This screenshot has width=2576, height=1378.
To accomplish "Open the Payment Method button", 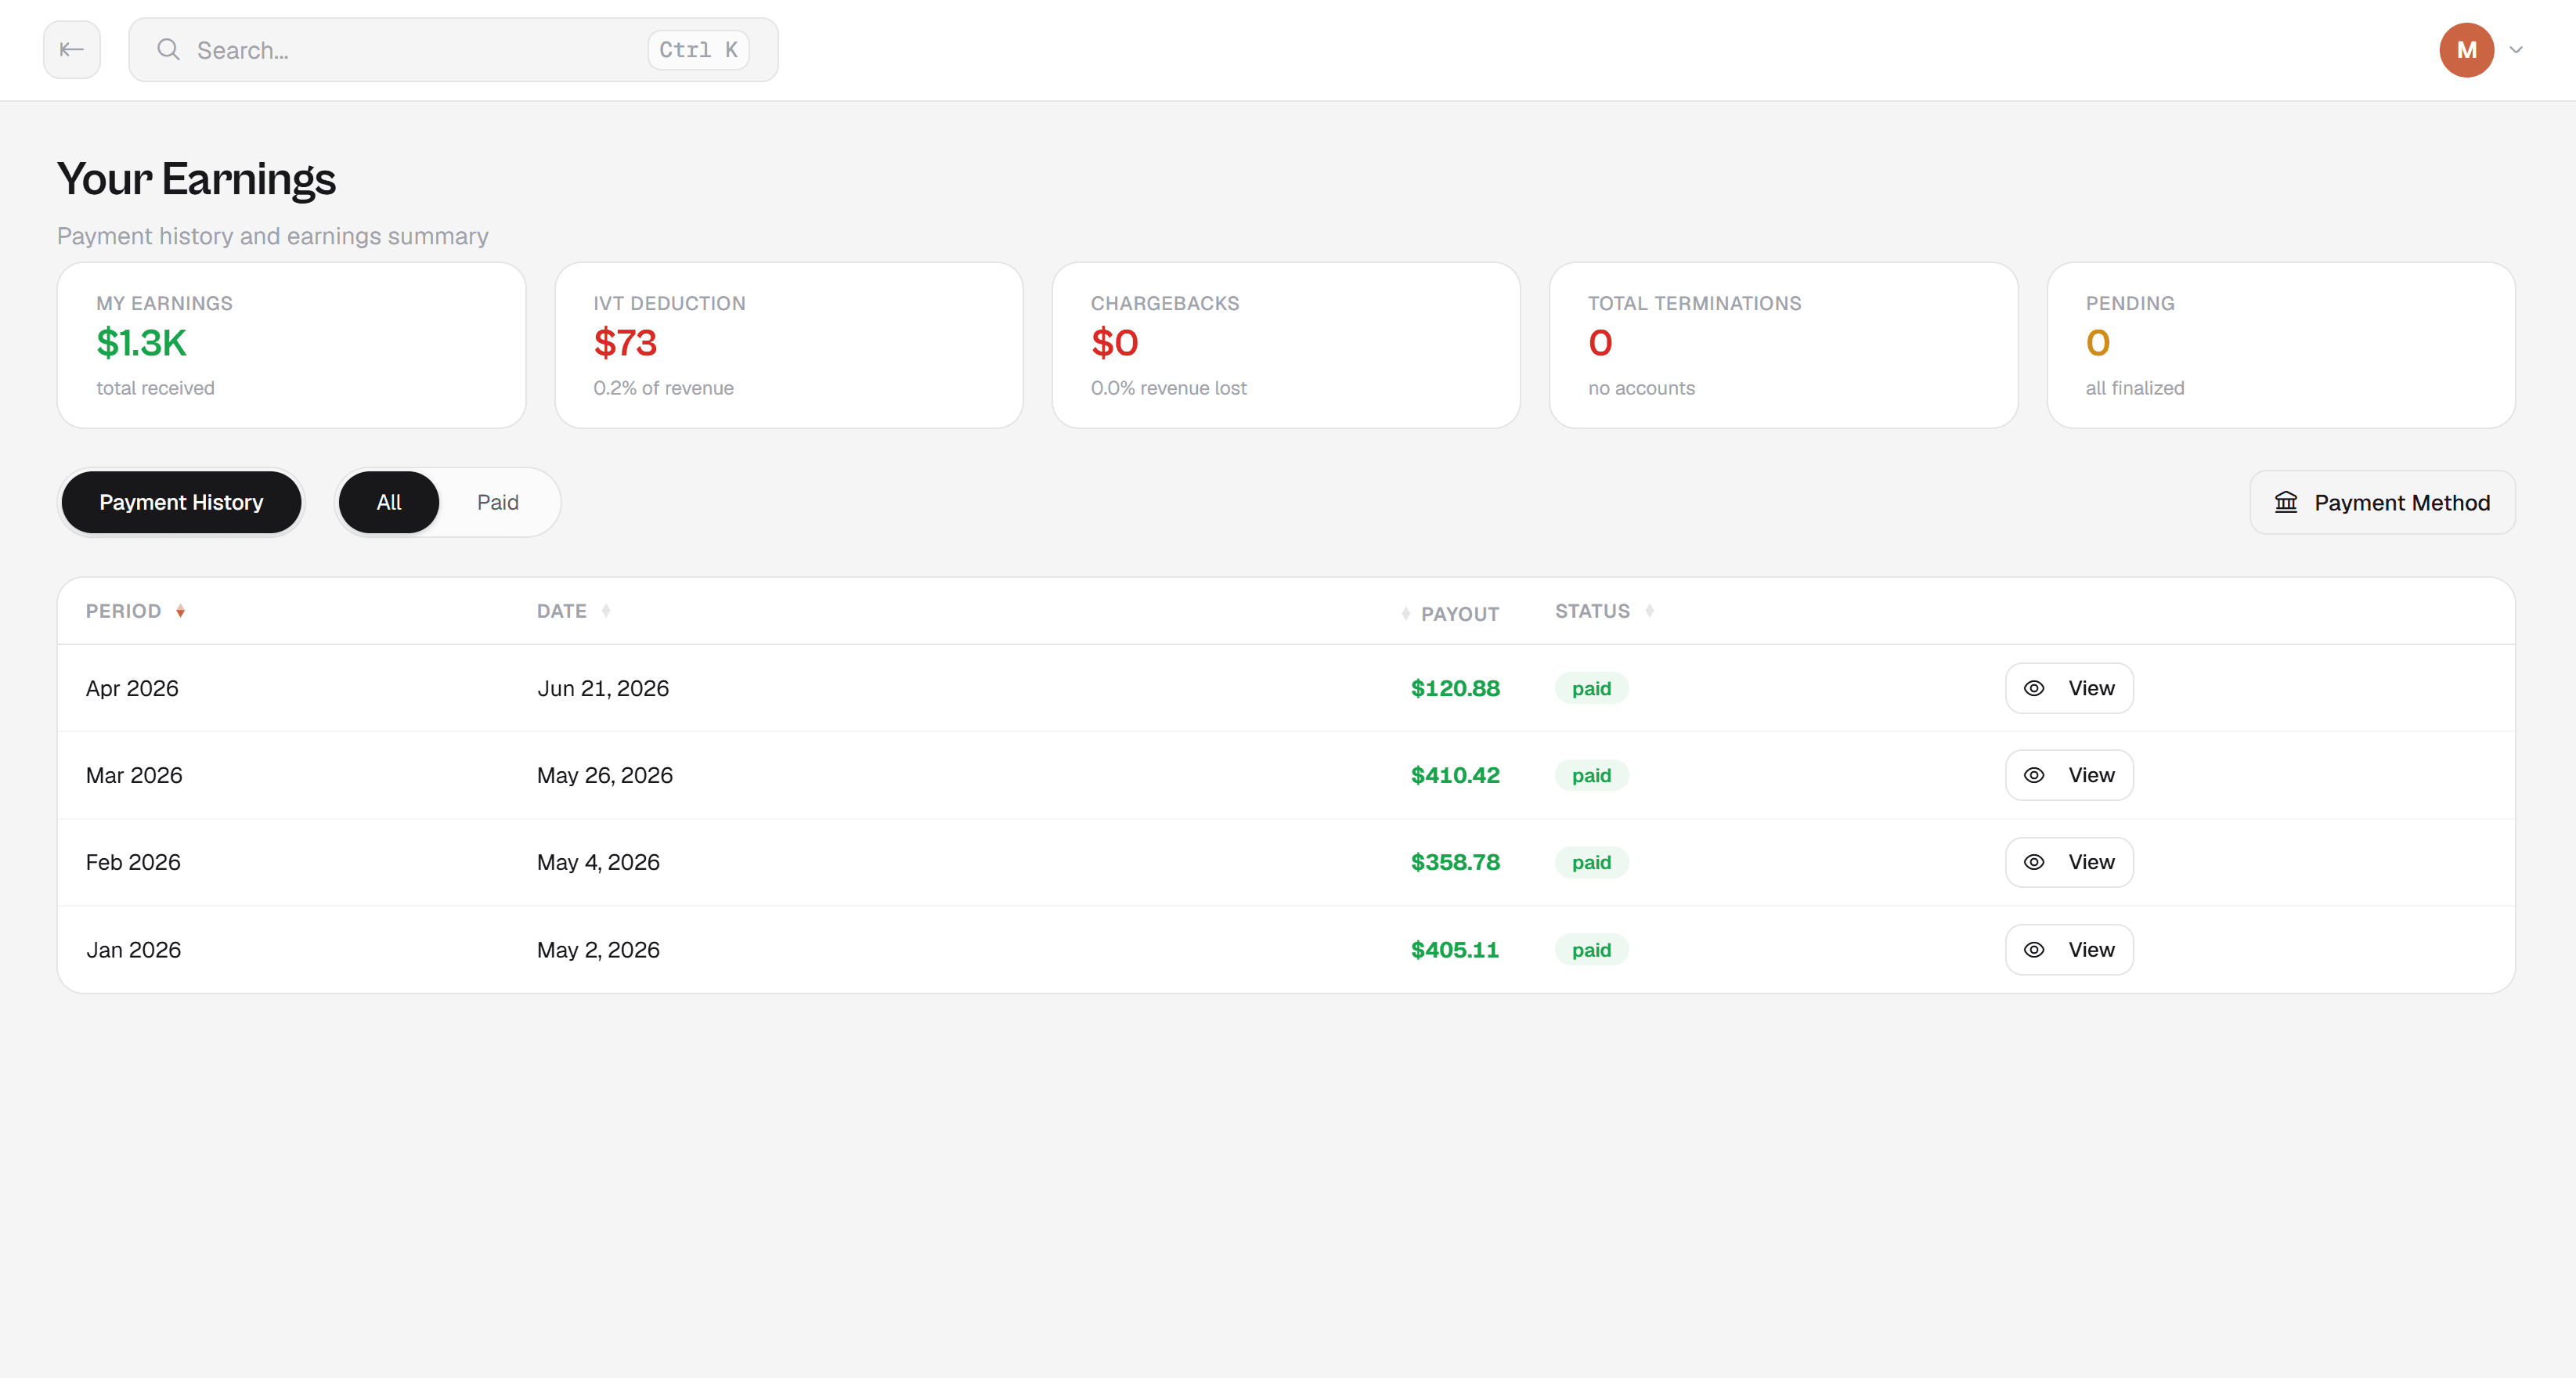I will (x=2382, y=502).
